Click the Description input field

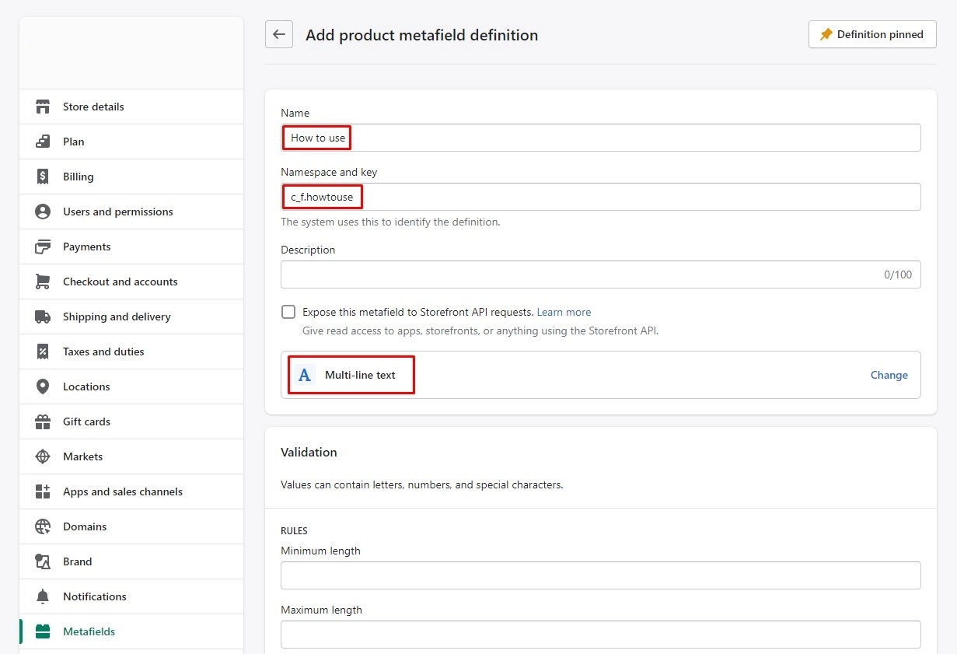point(575,275)
